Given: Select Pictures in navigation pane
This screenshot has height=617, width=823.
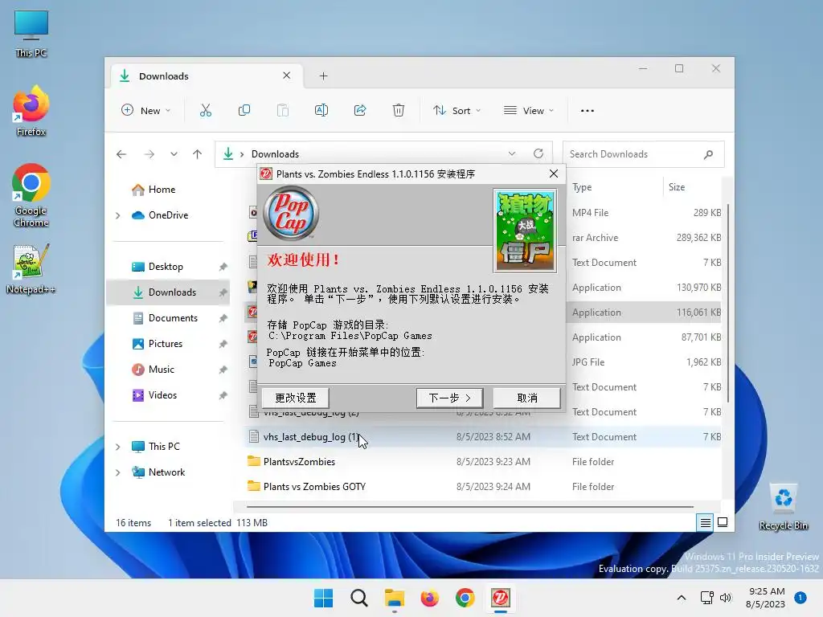Looking at the screenshot, I should click(x=166, y=344).
